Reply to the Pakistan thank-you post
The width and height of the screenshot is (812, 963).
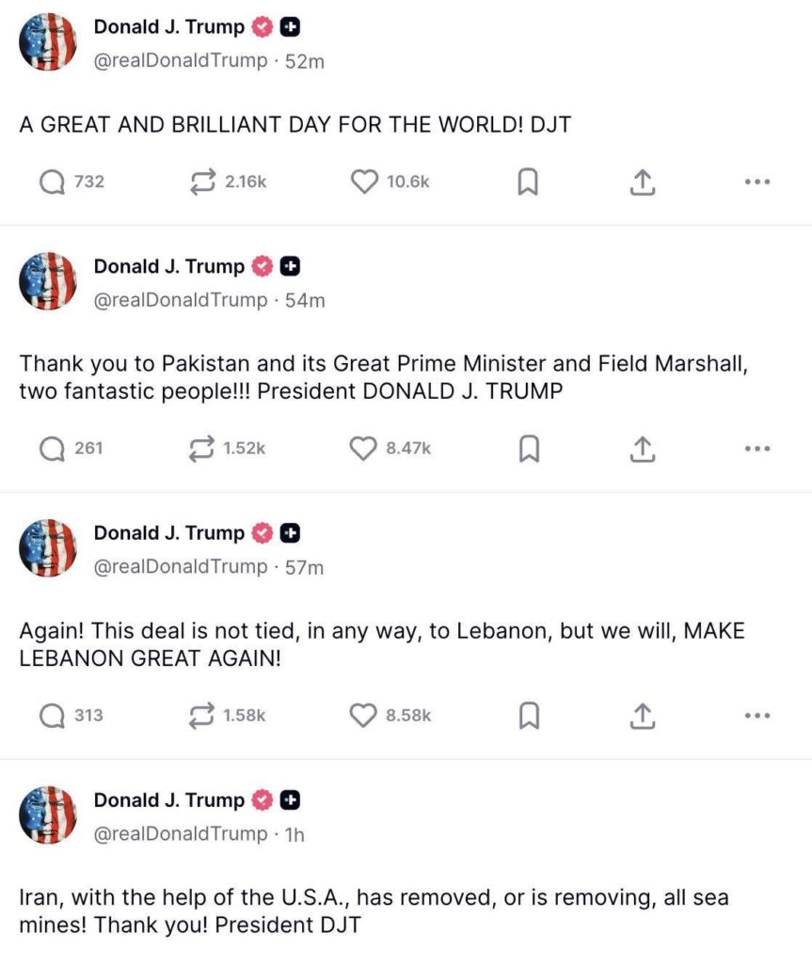52,449
